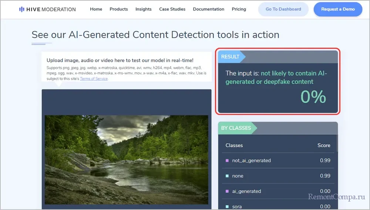Screen dimensions: 370x210
Task: Open the Terms of Service link
Action: tap(94, 79)
